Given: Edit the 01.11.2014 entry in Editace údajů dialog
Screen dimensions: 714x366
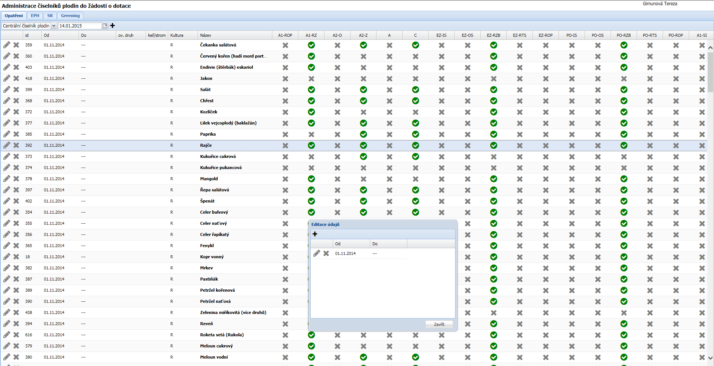Looking at the screenshot, I should (x=317, y=253).
